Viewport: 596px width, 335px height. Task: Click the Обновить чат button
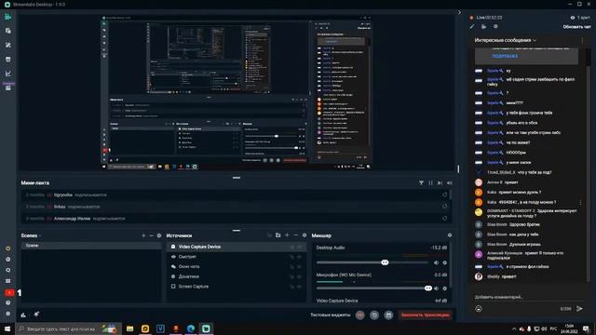pos(576,27)
